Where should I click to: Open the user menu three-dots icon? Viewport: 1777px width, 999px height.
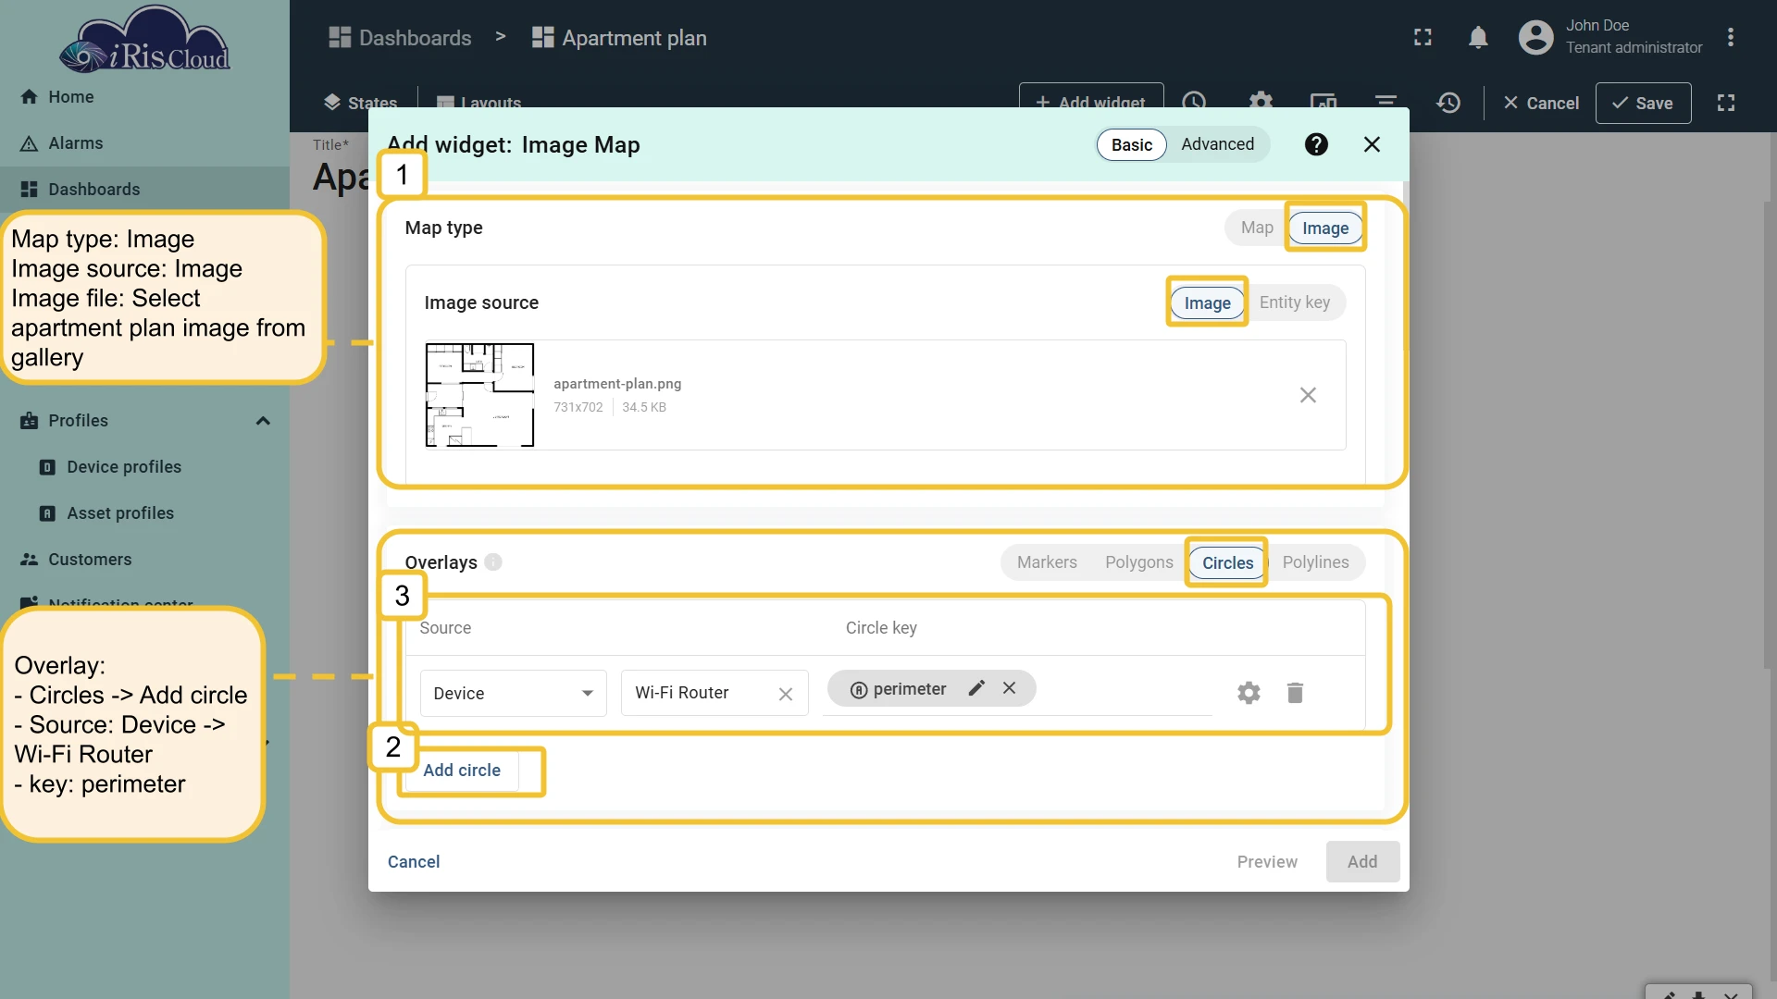[1730, 38]
